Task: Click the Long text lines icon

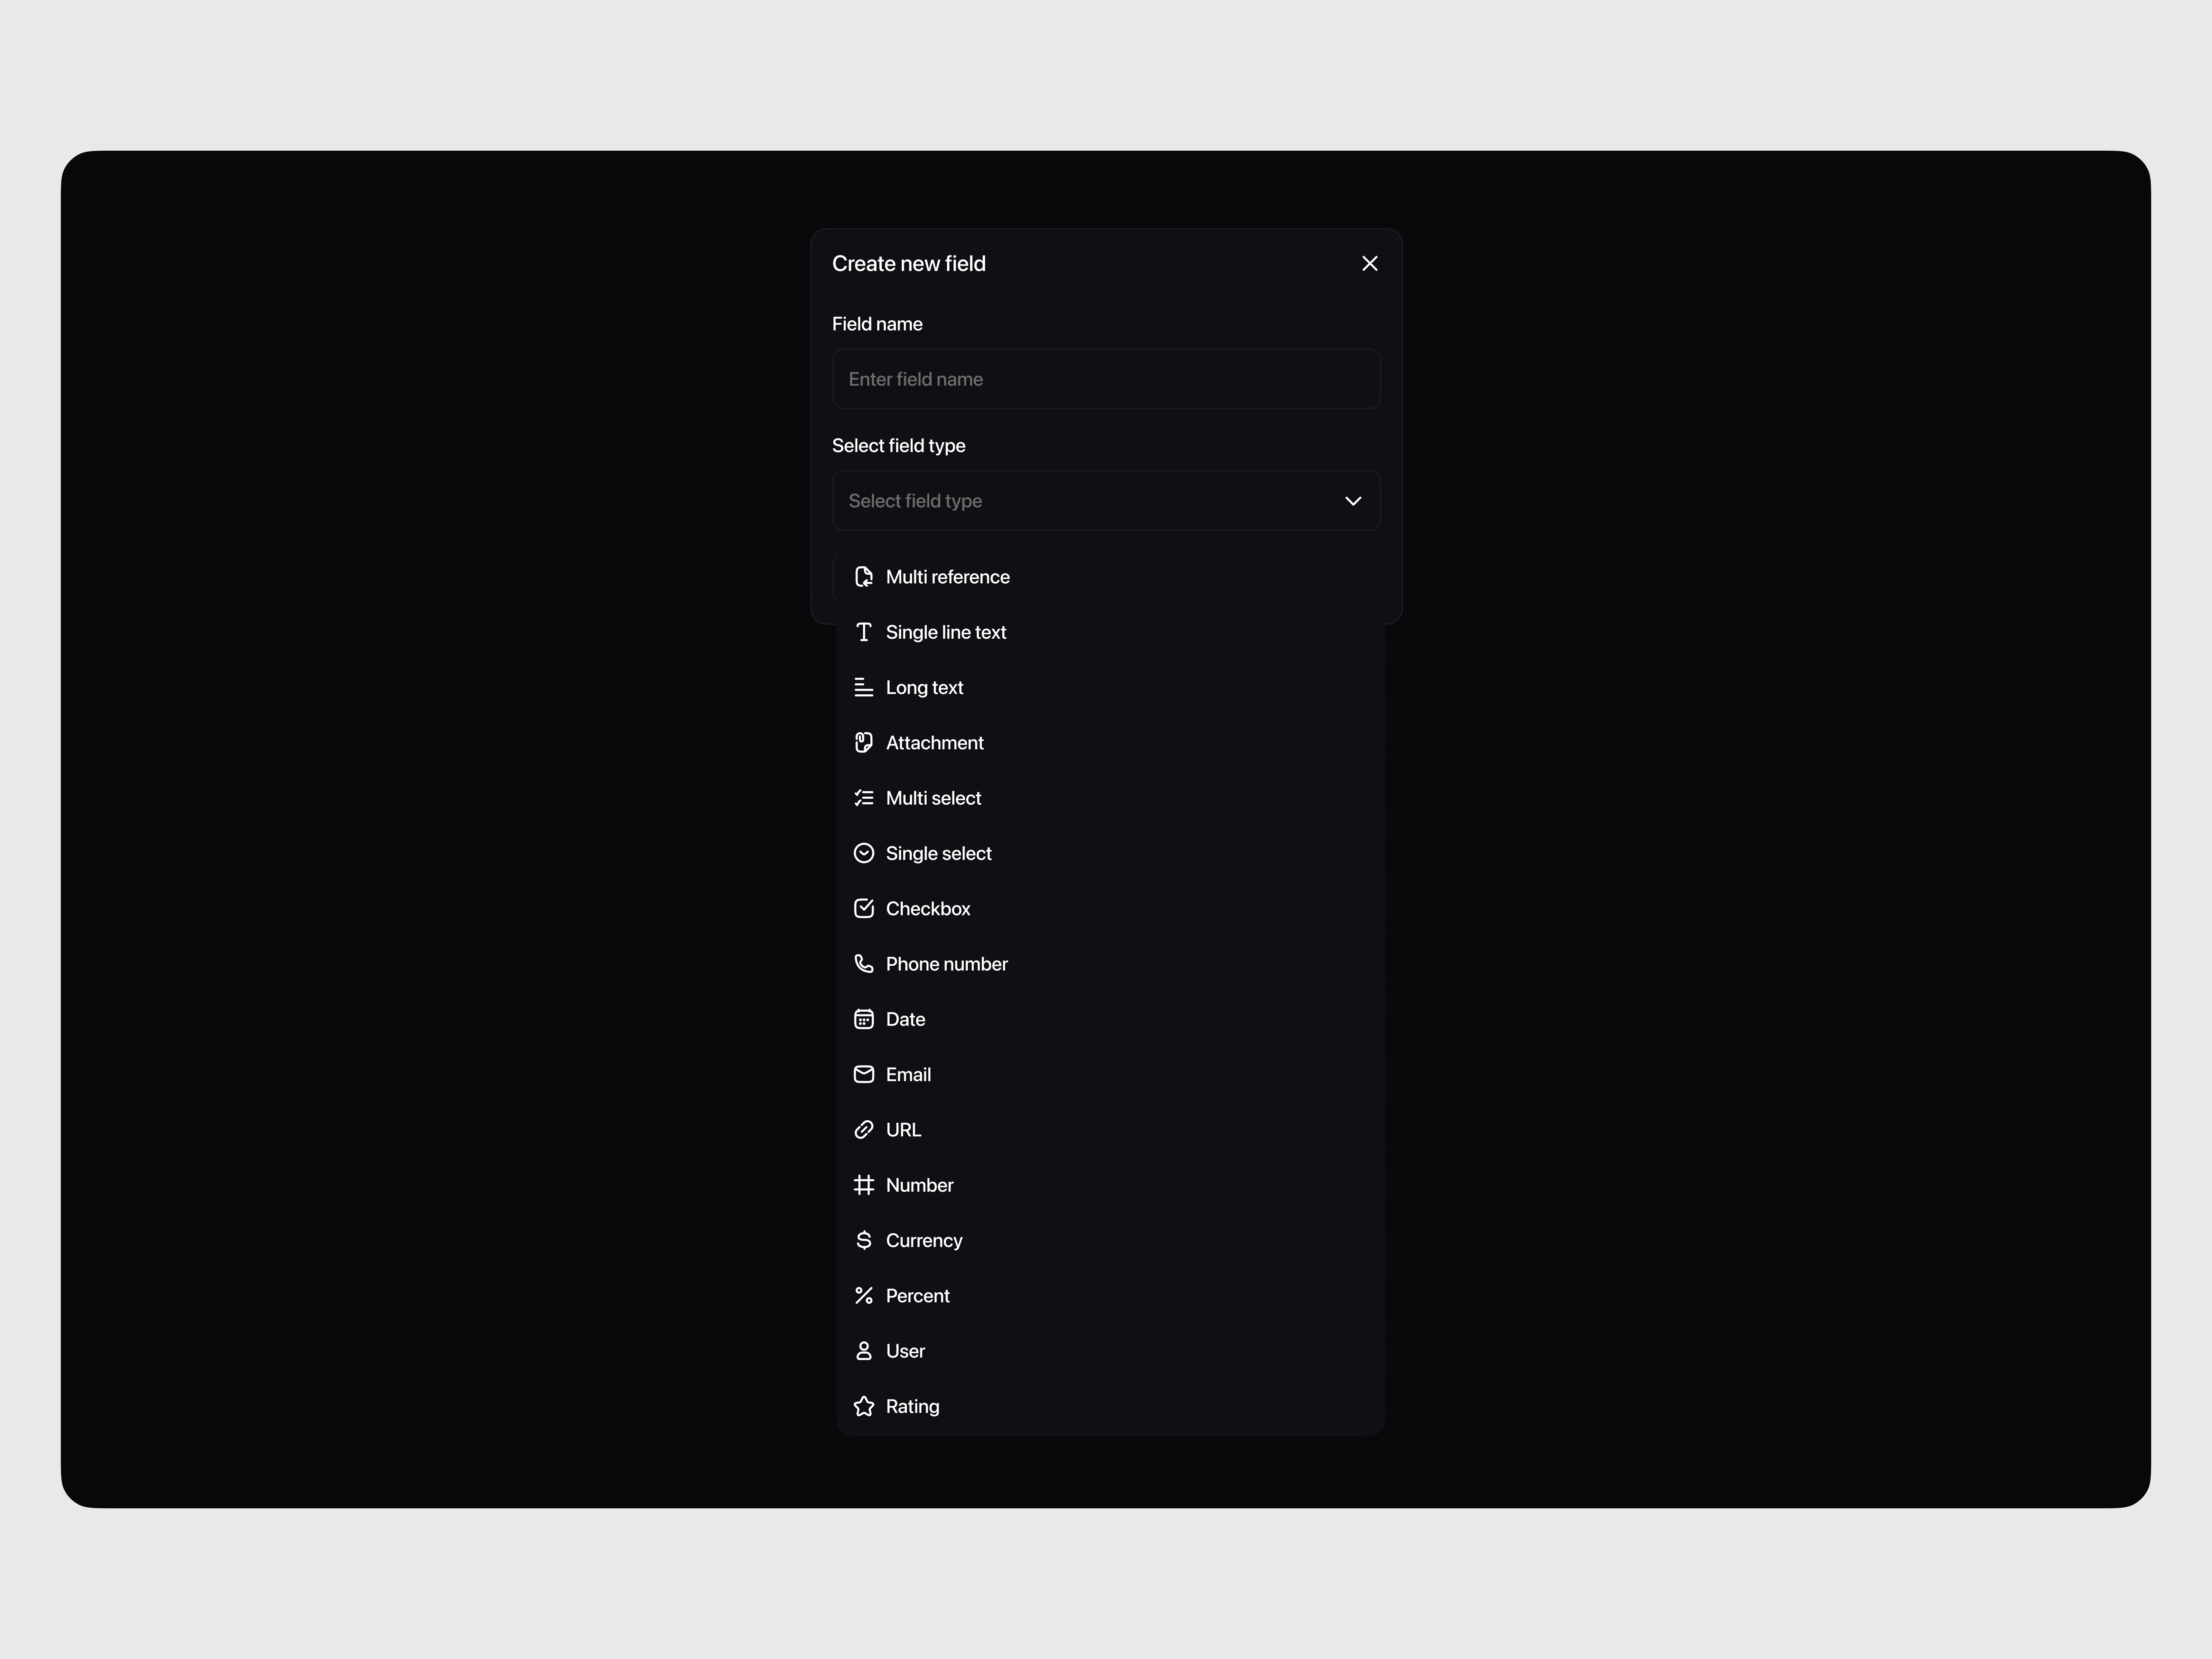Action: [x=864, y=687]
